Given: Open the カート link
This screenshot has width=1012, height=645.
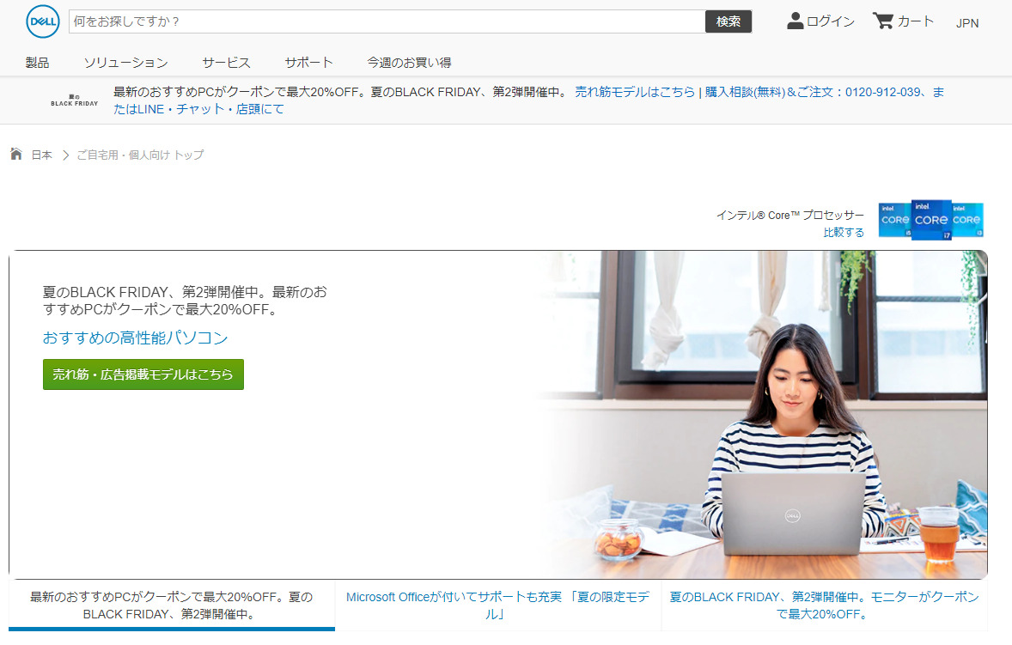Looking at the screenshot, I should tap(915, 21).
